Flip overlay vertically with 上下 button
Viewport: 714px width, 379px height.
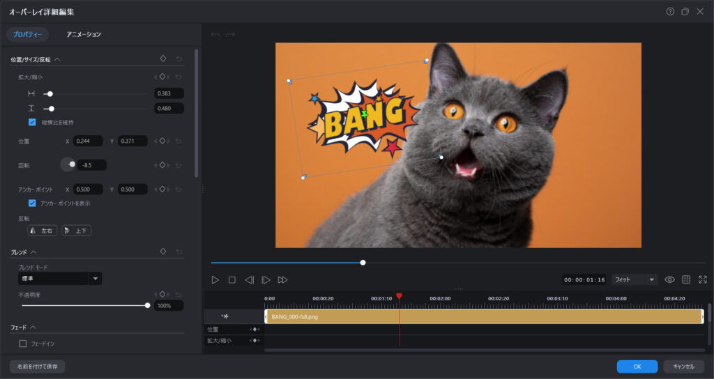[x=77, y=231]
